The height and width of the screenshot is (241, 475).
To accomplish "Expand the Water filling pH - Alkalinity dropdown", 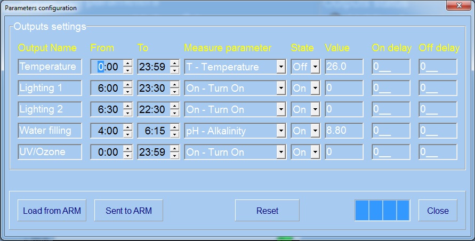I will pos(281,131).
